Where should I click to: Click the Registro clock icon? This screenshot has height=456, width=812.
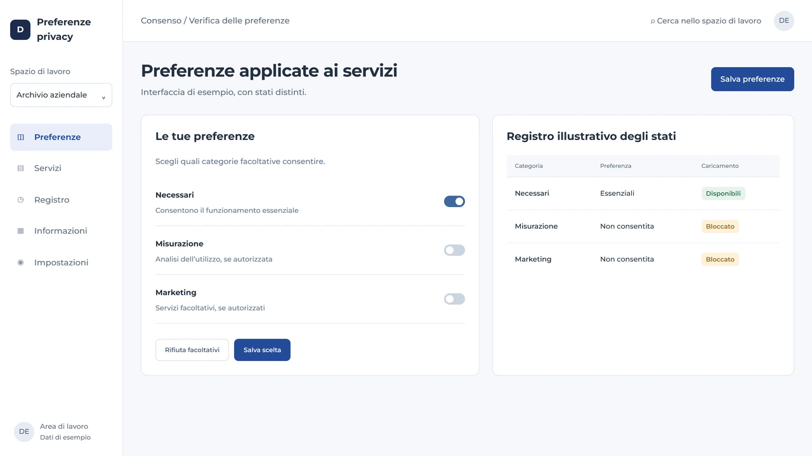[x=20, y=199]
